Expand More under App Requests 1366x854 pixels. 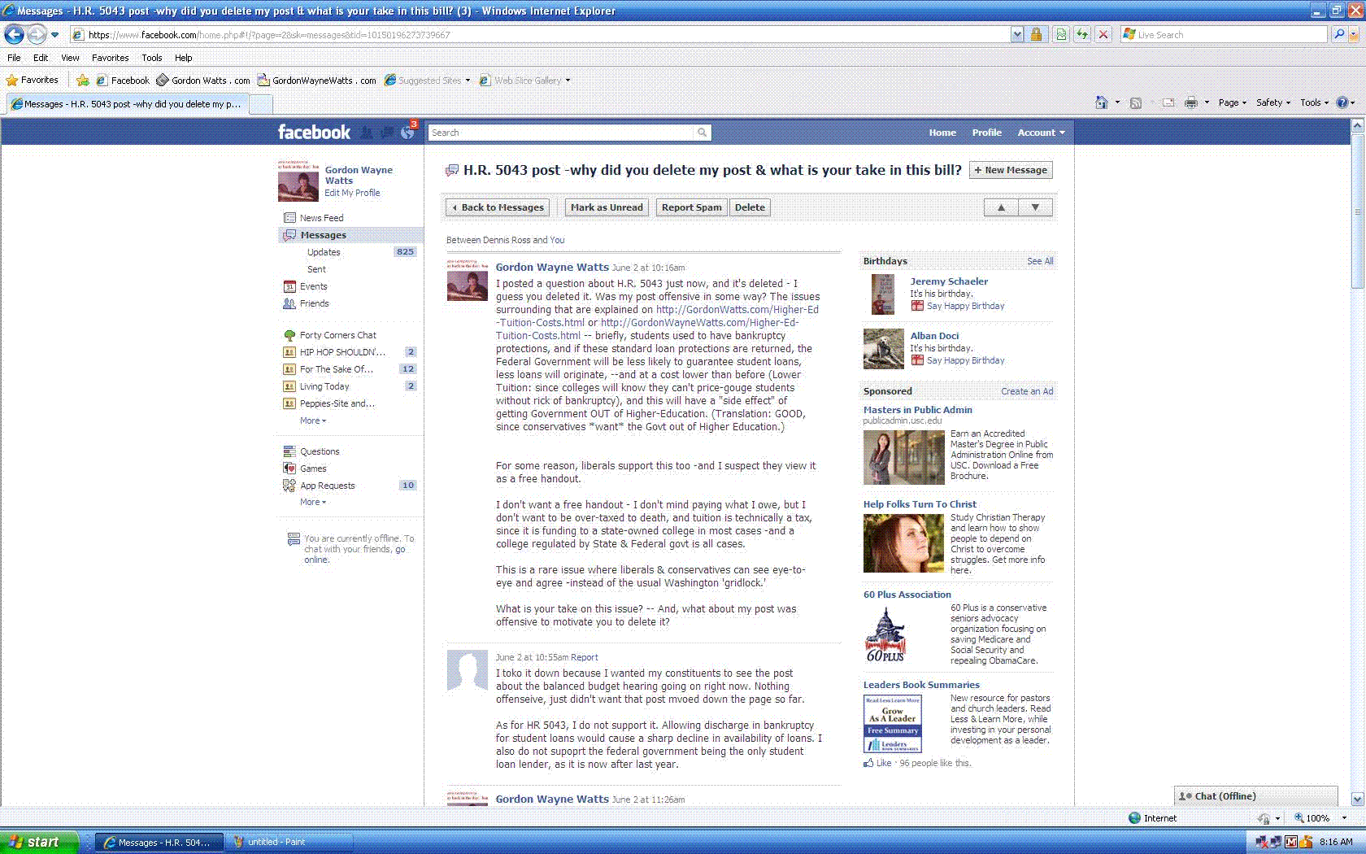pos(313,502)
